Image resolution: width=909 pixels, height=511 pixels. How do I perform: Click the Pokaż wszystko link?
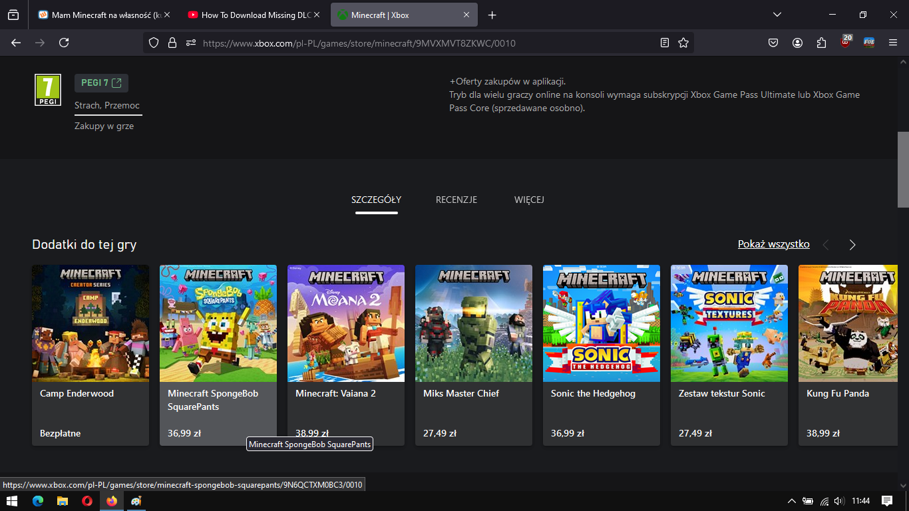[773, 244]
